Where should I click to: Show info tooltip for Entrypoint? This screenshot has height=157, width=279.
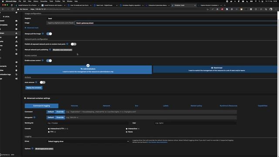34,117
